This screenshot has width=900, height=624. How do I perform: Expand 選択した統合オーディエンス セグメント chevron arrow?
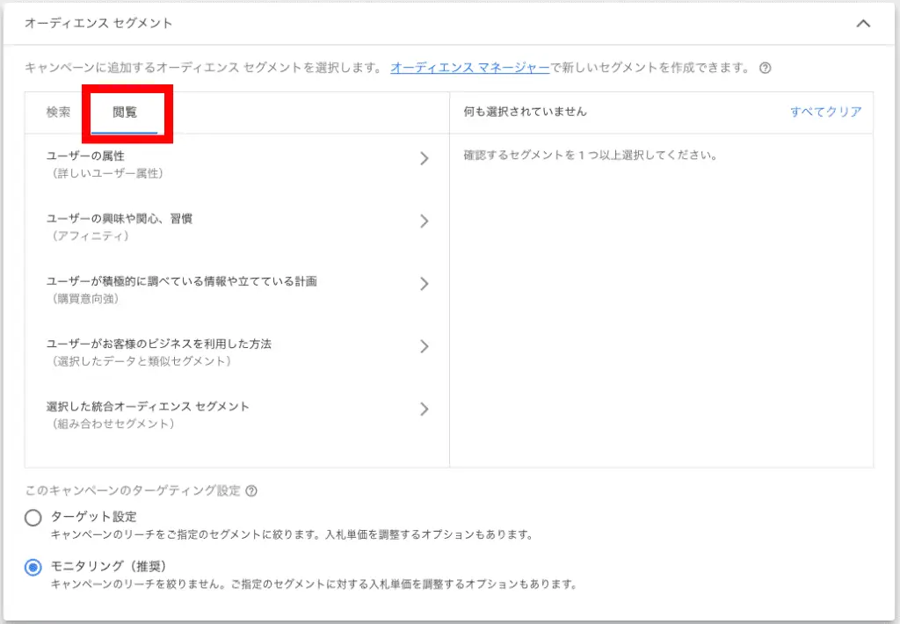(x=425, y=409)
